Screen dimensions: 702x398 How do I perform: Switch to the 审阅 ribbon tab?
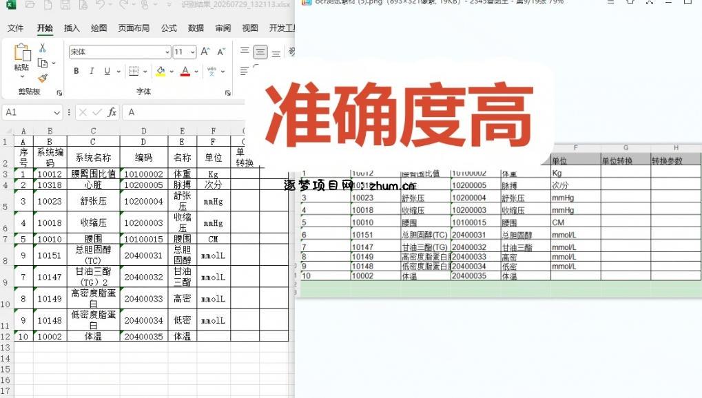click(x=223, y=28)
